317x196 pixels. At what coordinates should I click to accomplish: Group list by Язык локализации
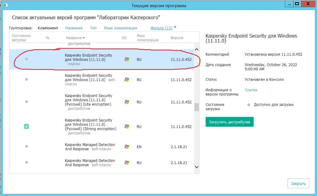(120, 28)
